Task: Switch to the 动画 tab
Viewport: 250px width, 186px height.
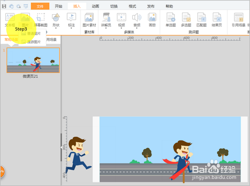Action: pyautogui.click(x=95, y=6)
